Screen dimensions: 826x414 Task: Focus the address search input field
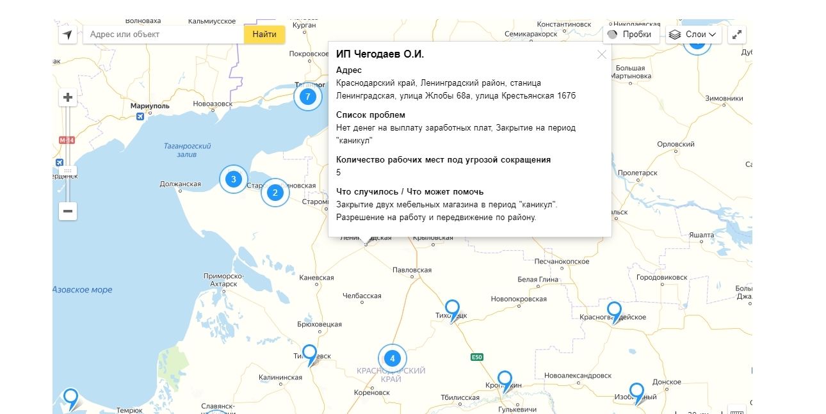click(x=163, y=35)
